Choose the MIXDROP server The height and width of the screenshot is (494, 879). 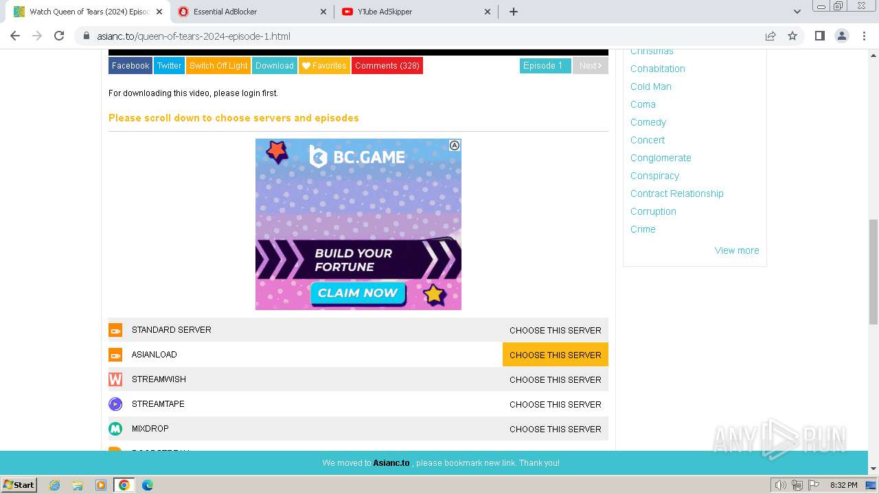tap(556, 429)
